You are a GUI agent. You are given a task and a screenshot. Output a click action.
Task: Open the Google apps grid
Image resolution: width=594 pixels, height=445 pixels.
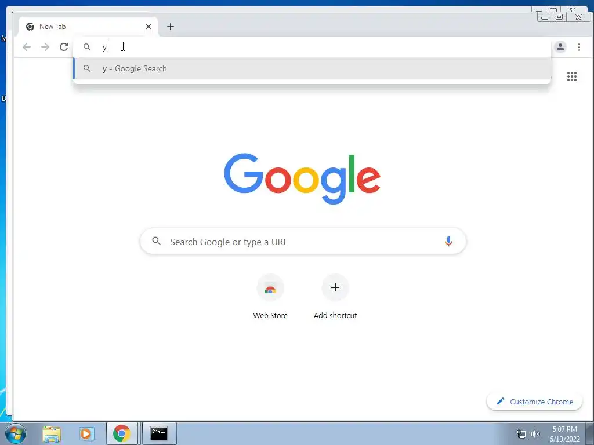(x=571, y=76)
